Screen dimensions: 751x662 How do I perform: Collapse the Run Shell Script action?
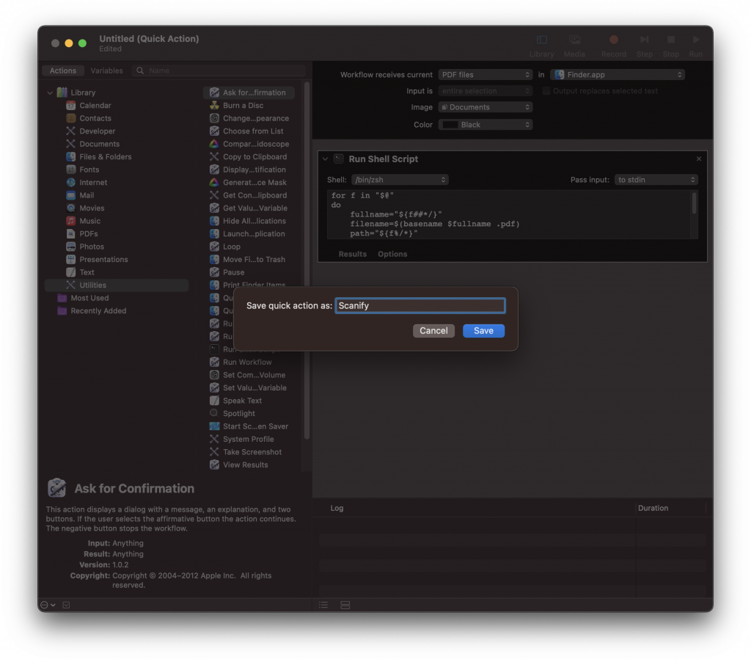click(x=325, y=159)
